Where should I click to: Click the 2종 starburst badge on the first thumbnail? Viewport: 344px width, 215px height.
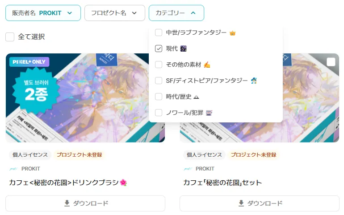point(36,92)
